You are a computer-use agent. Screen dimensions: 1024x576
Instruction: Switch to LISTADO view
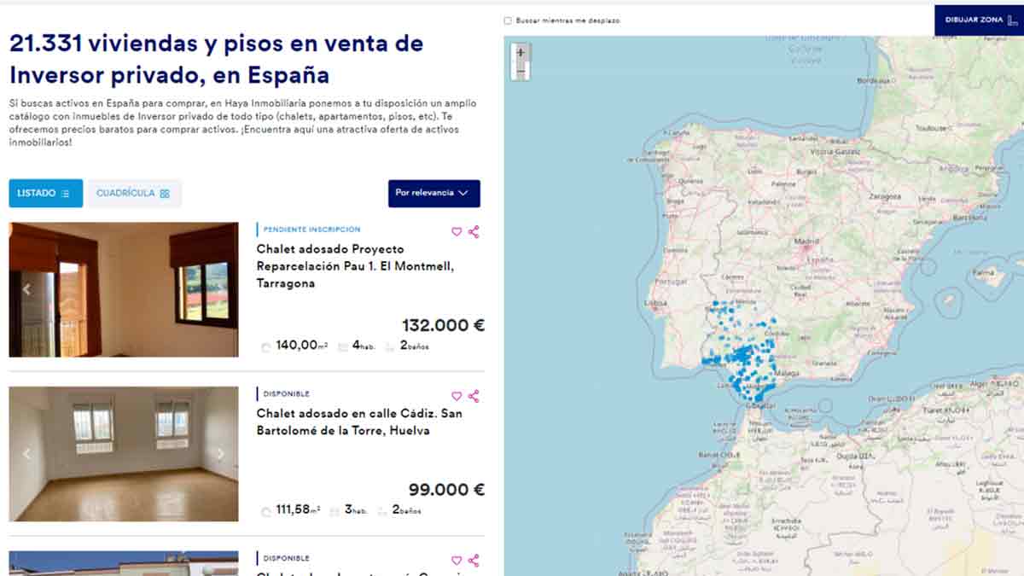(x=45, y=194)
